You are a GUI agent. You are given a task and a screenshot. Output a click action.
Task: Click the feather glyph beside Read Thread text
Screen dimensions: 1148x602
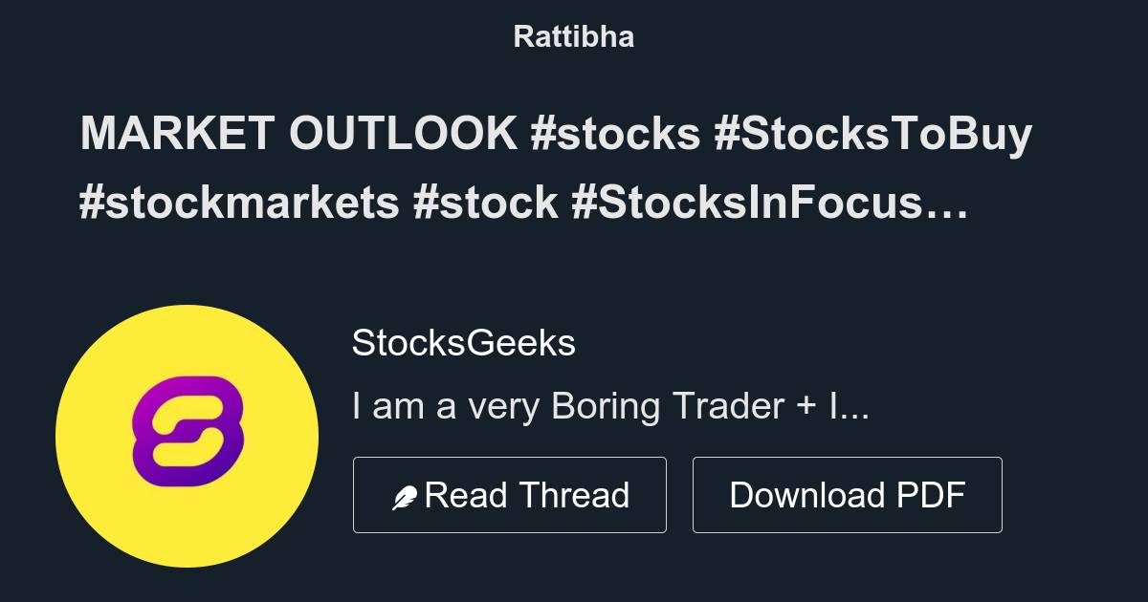click(x=404, y=494)
